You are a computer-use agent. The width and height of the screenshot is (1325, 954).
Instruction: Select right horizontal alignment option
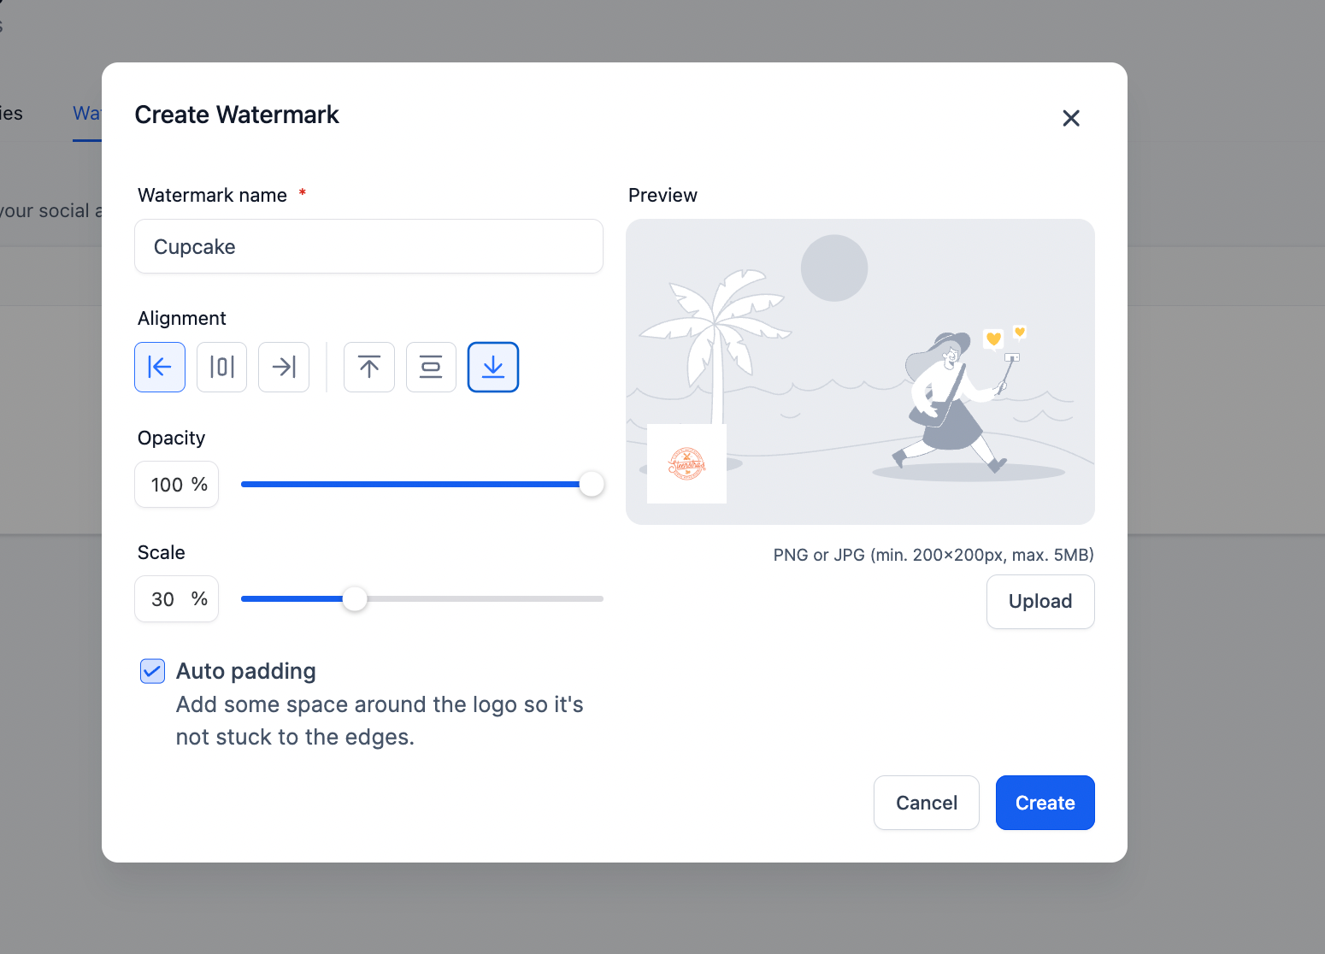[x=283, y=367]
